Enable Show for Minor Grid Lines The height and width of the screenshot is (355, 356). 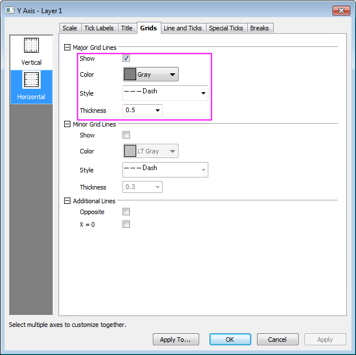click(x=126, y=135)
